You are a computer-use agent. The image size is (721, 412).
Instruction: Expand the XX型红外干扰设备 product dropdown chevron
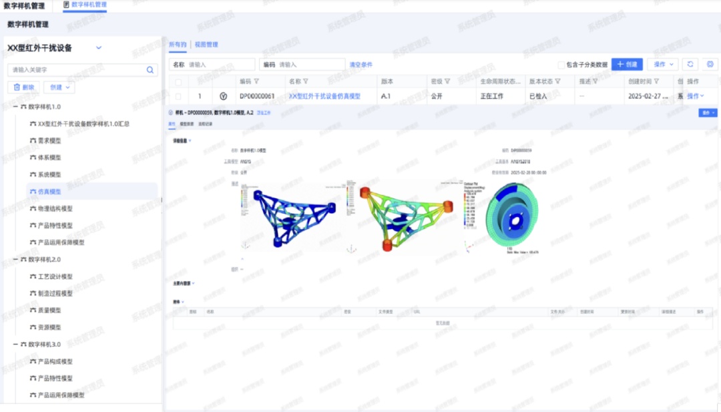98,48
